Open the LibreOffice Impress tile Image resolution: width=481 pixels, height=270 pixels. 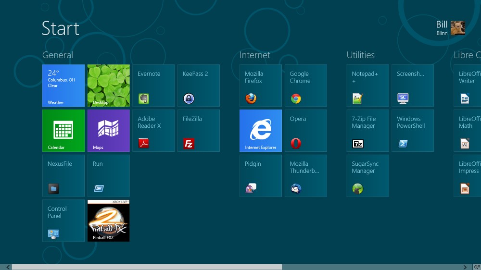468,176
